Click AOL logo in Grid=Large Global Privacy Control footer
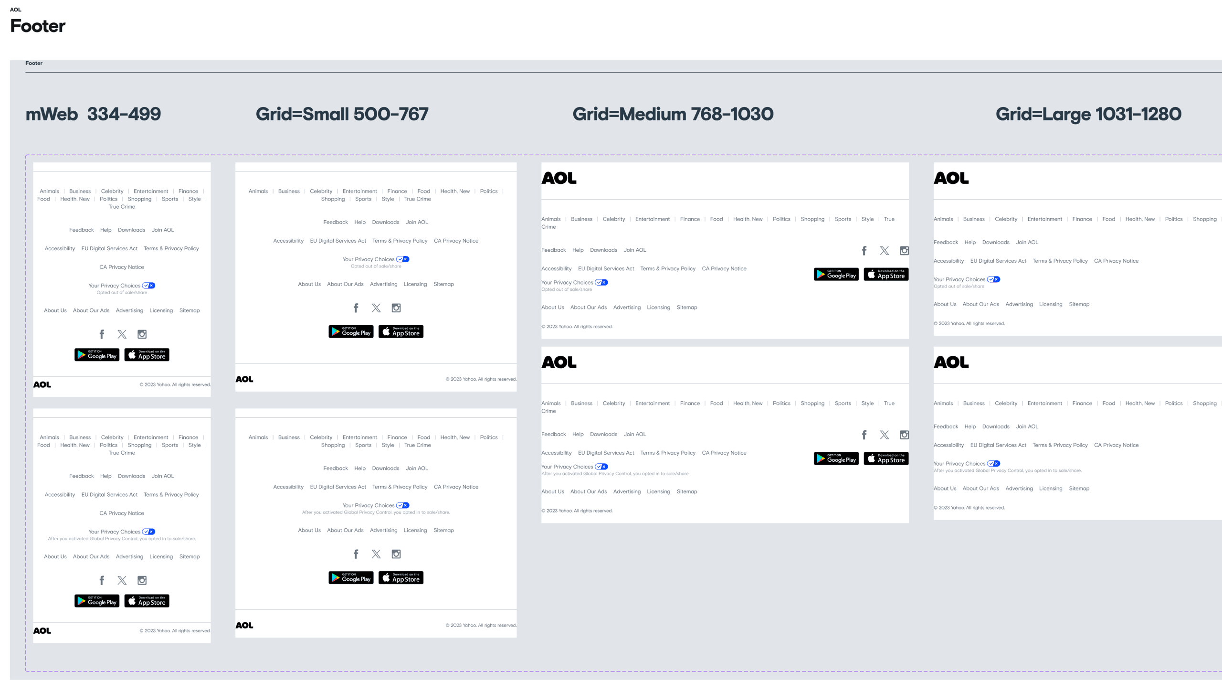Viewport: 1222px width, 682px height. [951, 362]
